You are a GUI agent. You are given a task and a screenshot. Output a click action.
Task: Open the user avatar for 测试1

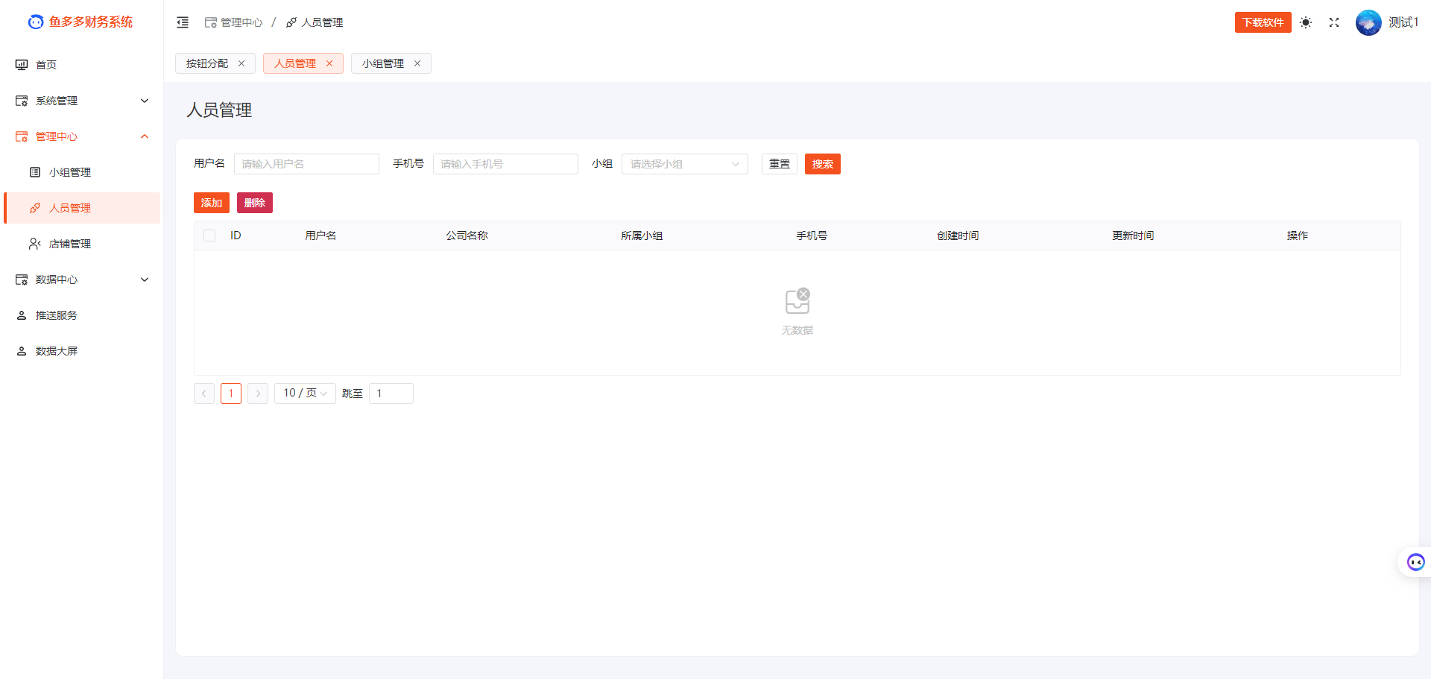click(1368, 22)
